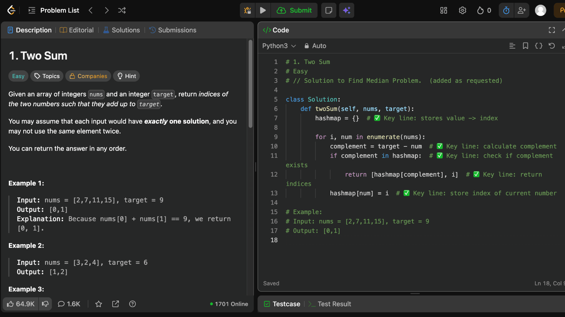The image size is (565, 317).
Task: Shuffle to a random problem
Action: tap(122, 11)
